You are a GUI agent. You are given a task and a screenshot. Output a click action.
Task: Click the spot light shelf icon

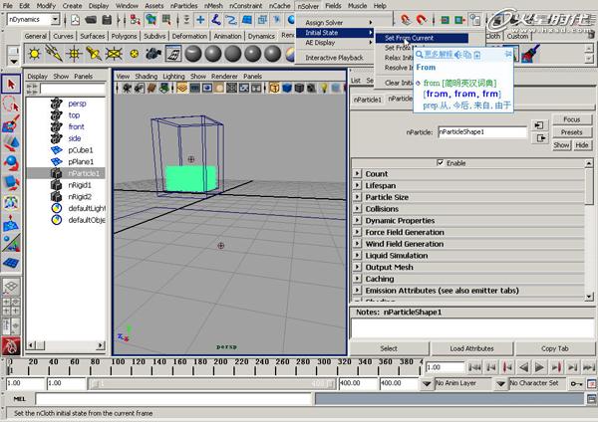pyautogui.click(x=94, y=54)
